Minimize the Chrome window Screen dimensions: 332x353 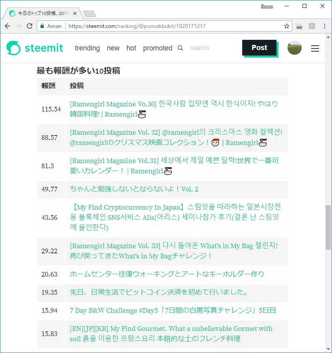point(287,6)
